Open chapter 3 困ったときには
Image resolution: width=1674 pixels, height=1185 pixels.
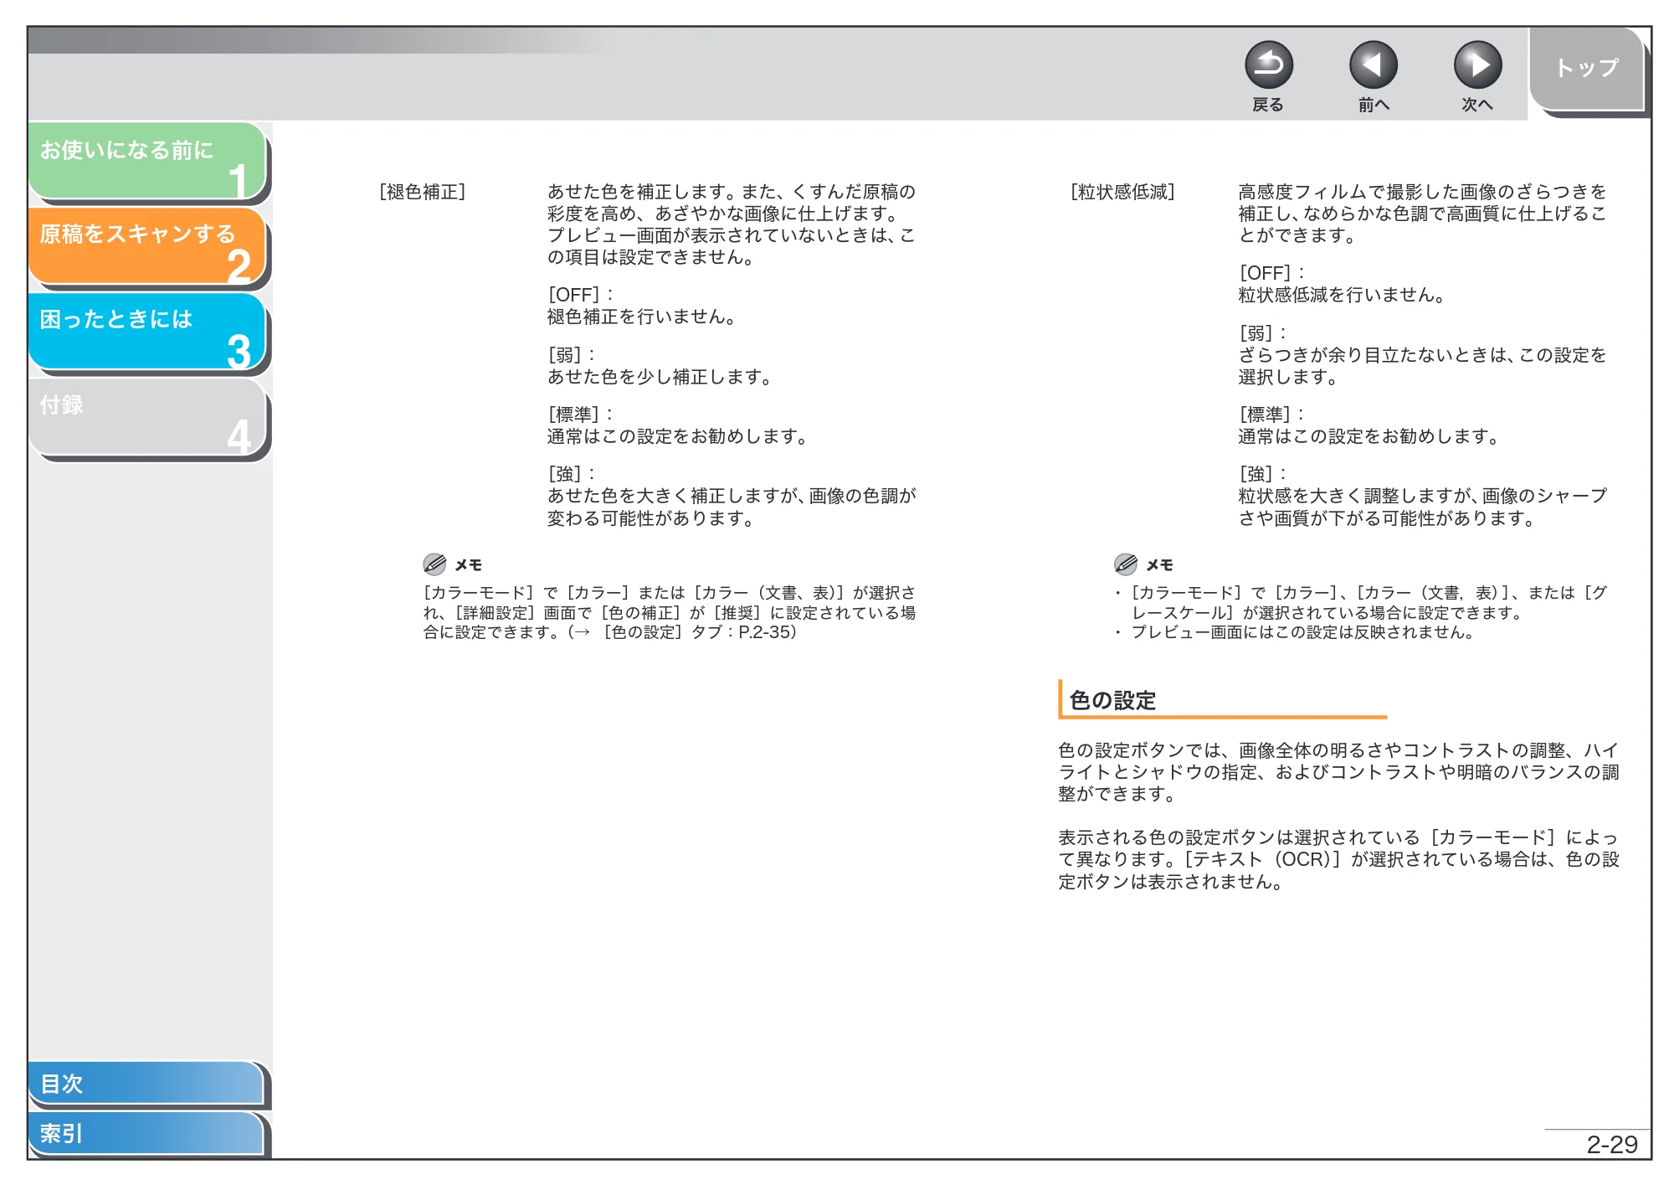pyautogui.click(x=147, y=332)
